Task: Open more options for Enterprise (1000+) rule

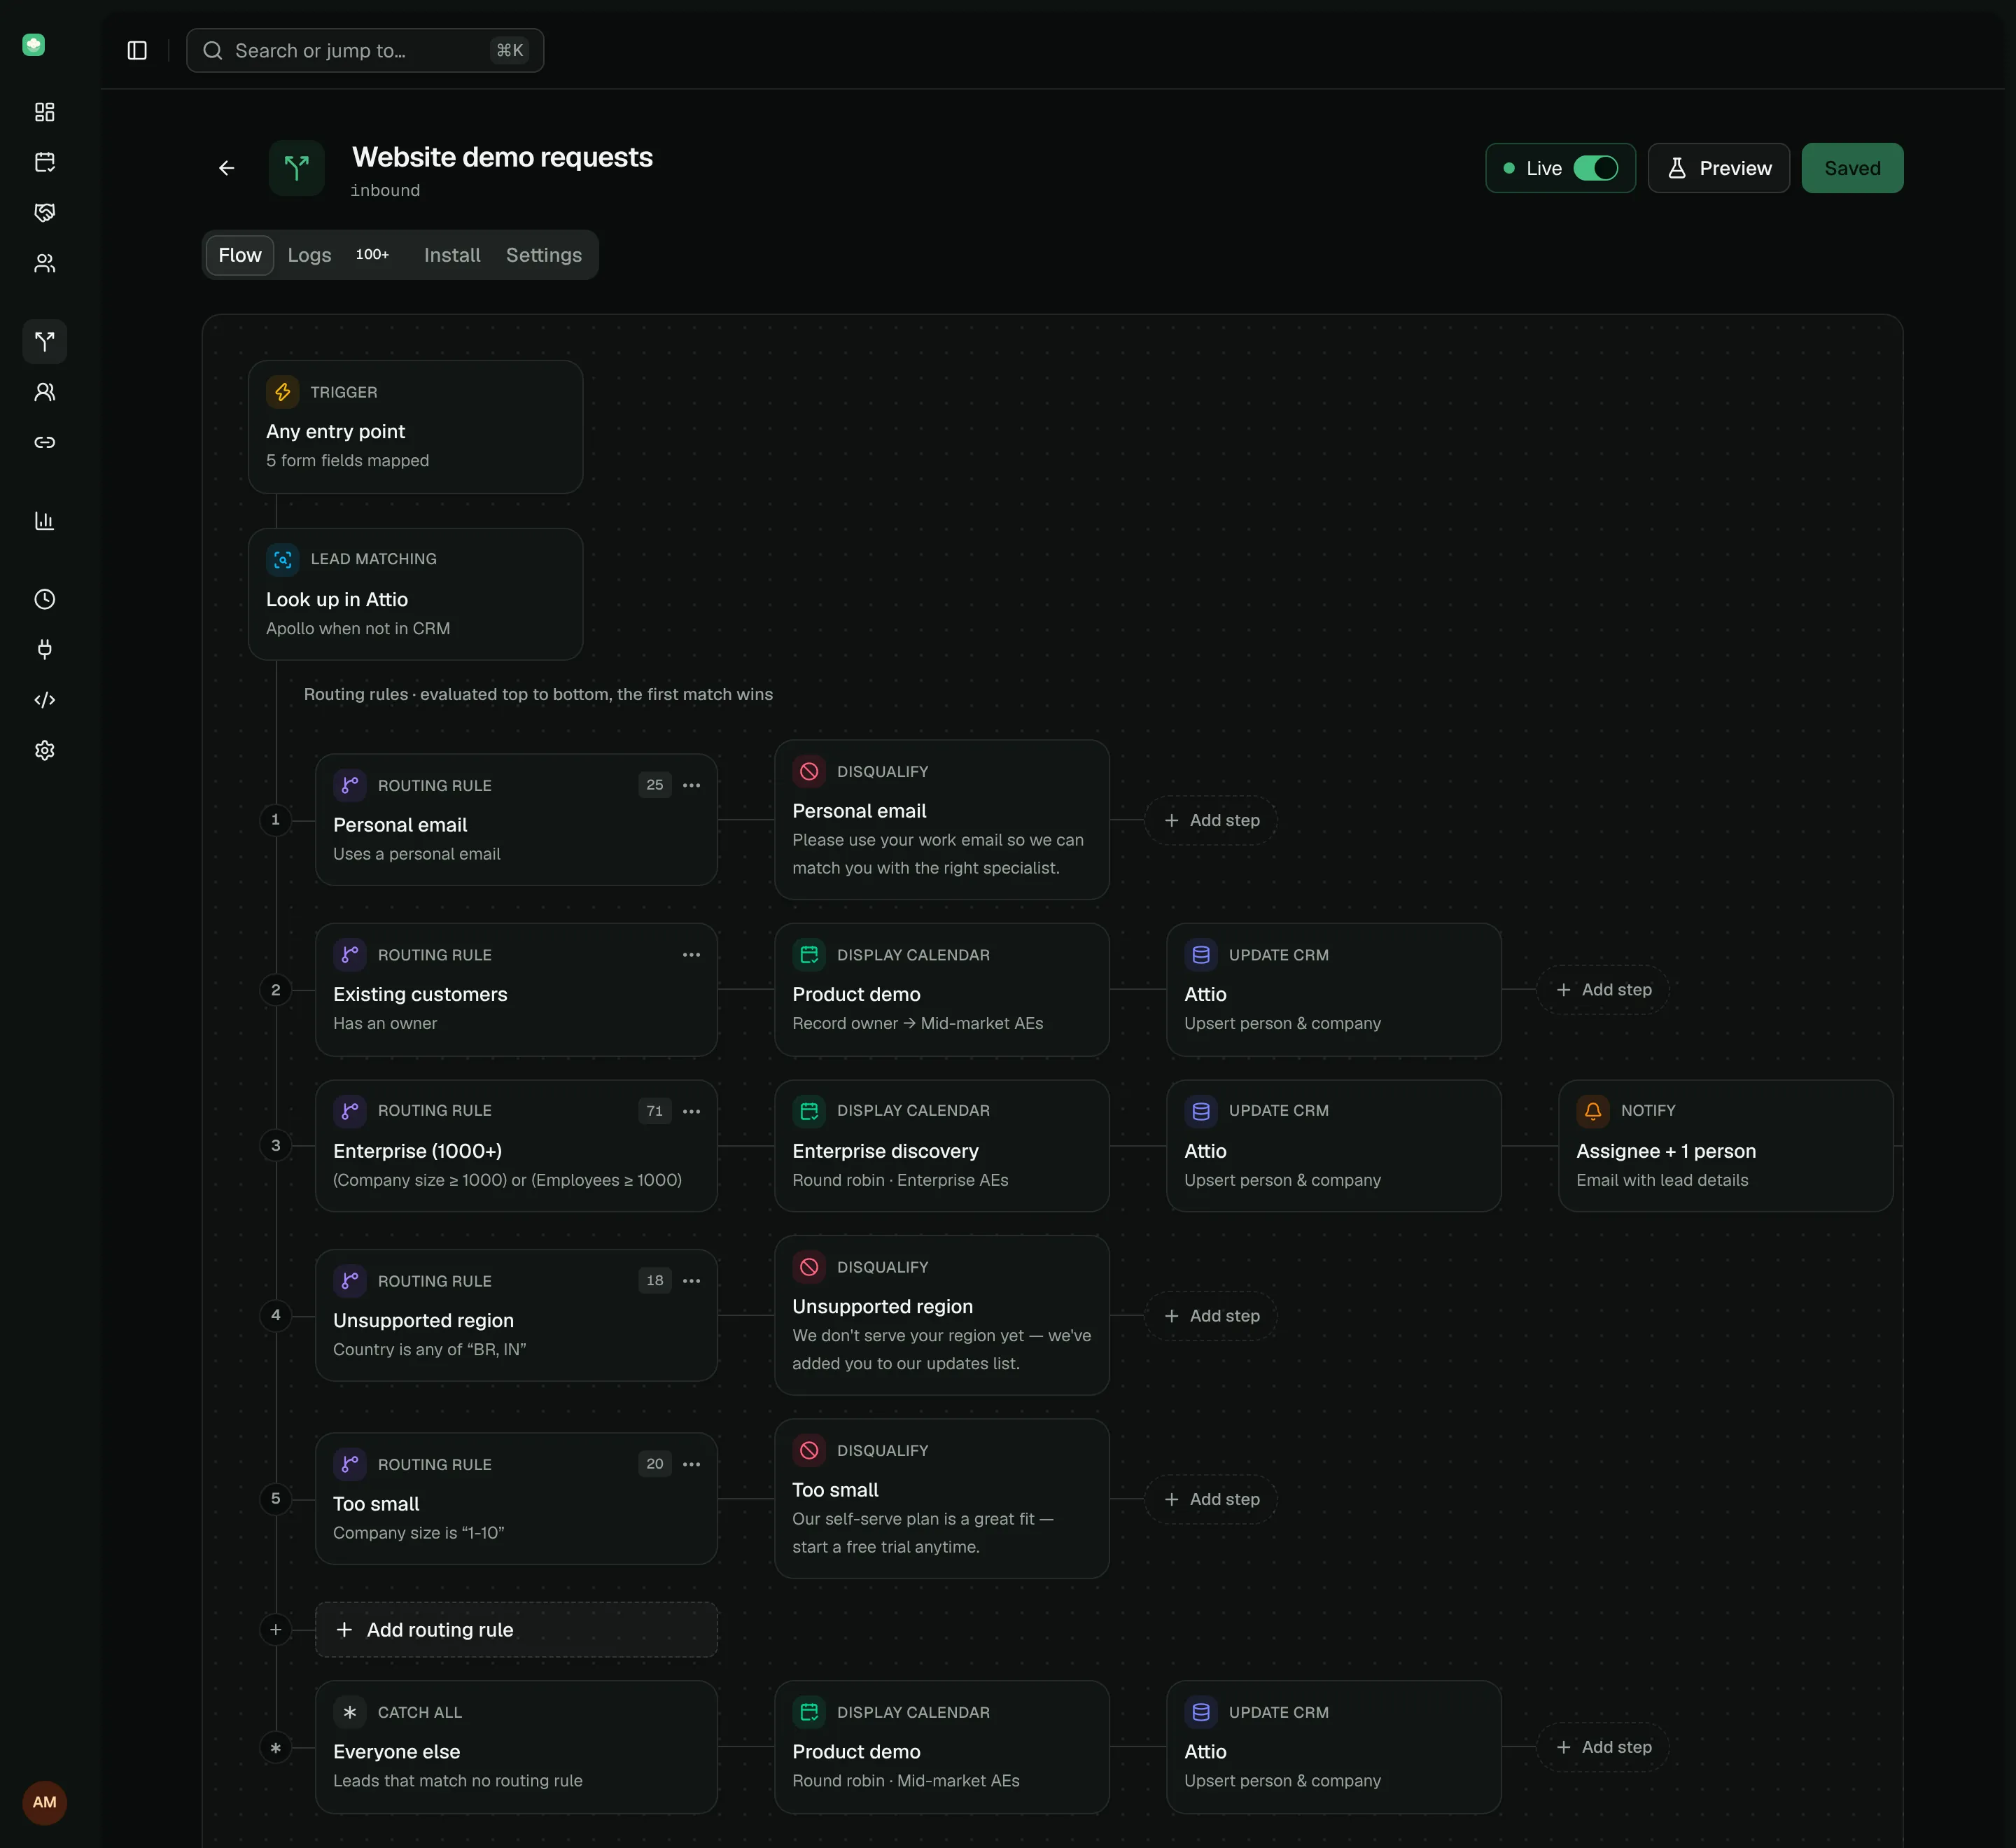Action: [691, 1111]
